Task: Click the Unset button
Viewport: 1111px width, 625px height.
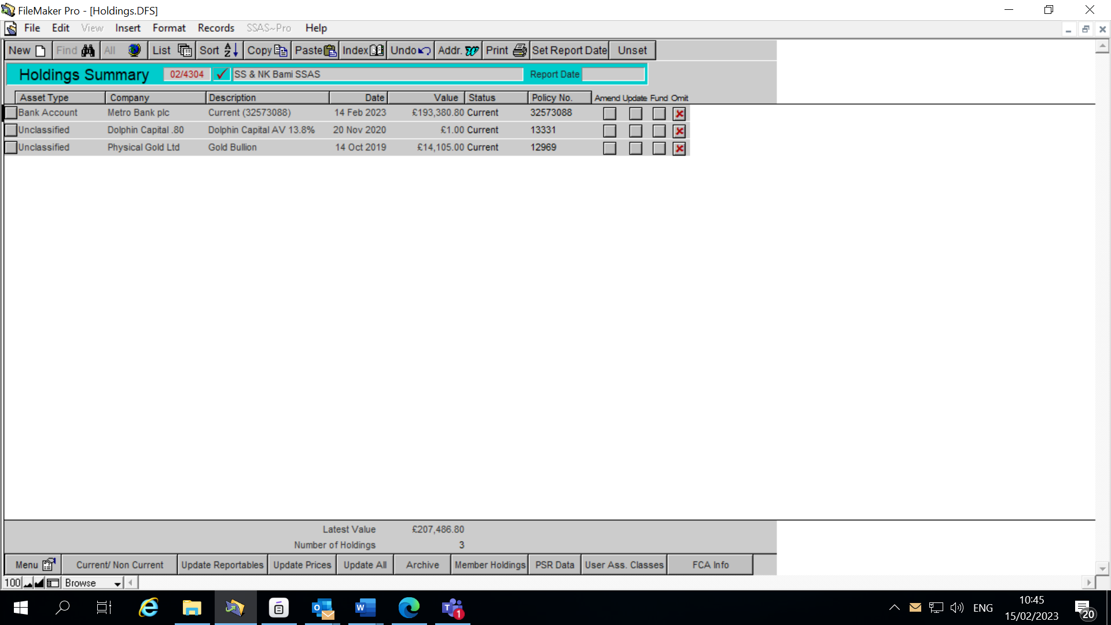Action: coord(632,50)
